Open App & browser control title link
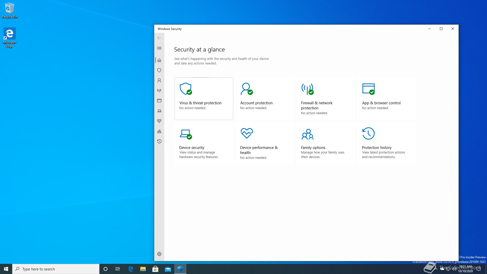The width and height of the screenshot is (487, 274). coord(381,103)
